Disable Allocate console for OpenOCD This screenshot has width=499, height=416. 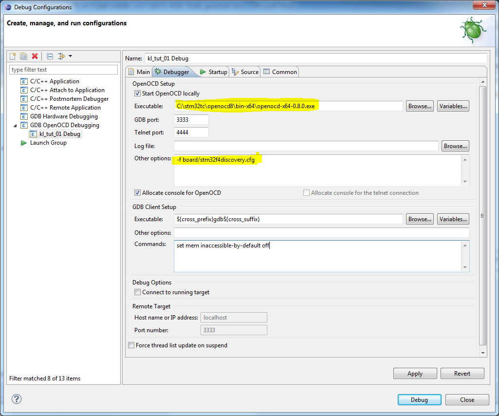tap(137, 192)
